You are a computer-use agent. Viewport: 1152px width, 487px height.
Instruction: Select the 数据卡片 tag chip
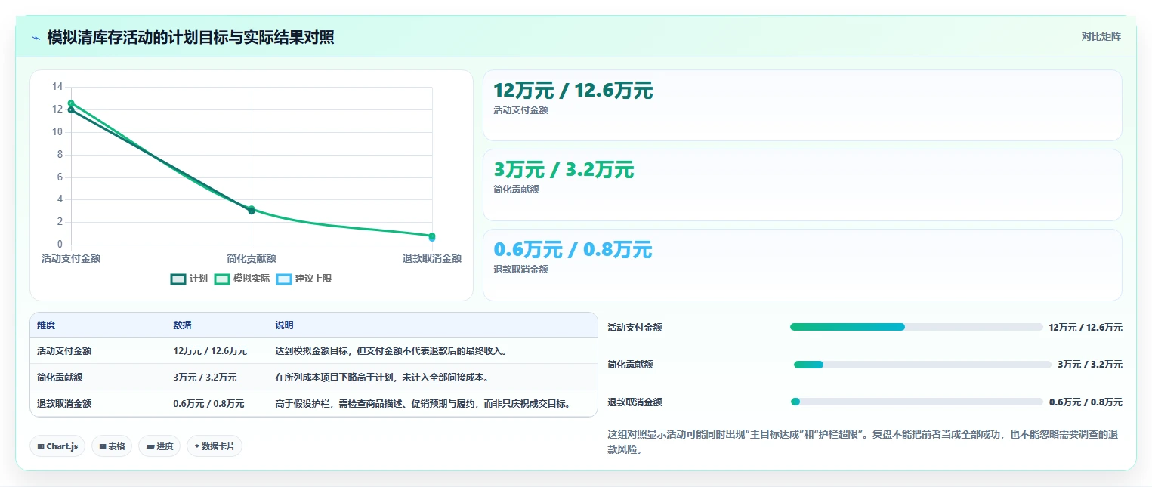point(215,446)
